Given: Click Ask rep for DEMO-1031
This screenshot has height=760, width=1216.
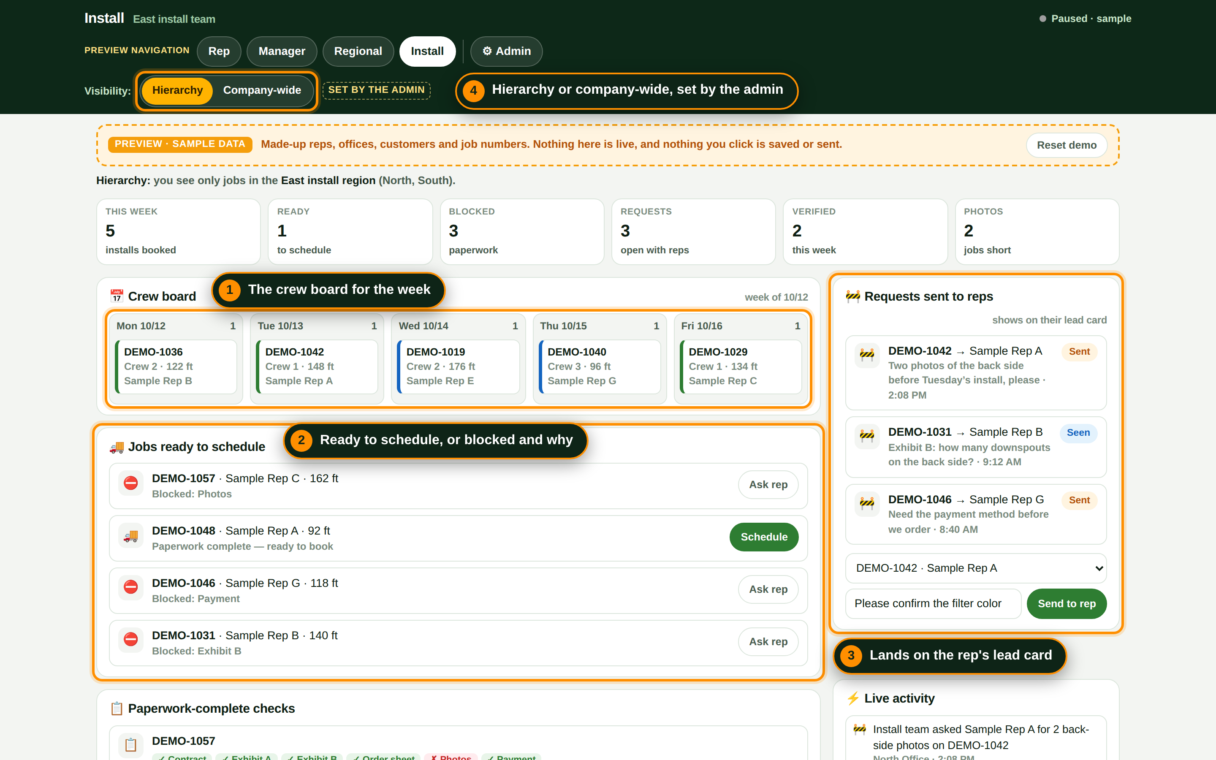Looking at the screenshot, I should point(768,641).
